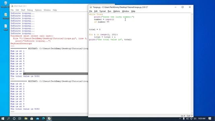The width and height of the screenshot is (215, 121).
Task: Click the 'Col: 17' status bar entry
Action: pos(189,116)
